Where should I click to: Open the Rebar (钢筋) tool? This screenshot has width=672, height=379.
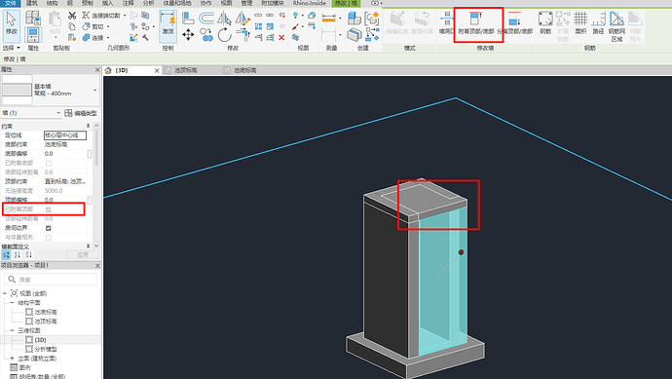point(545,22)
